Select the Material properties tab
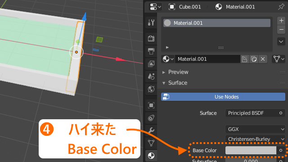288x162 pixels. click(151, 156)
